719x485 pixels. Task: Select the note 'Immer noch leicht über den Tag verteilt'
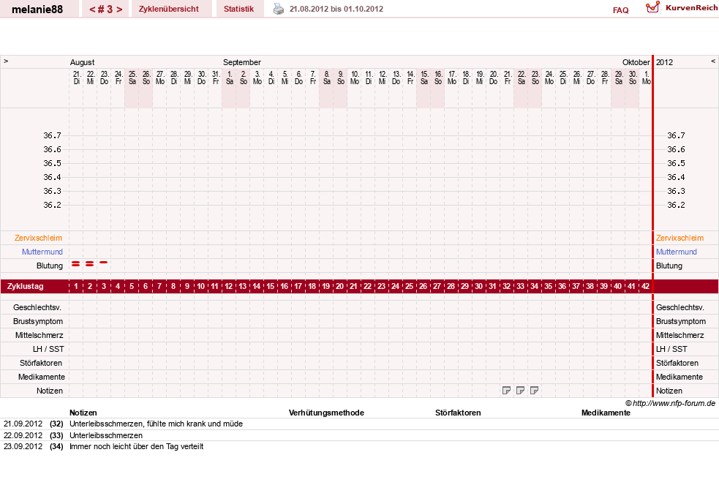[x=137, y=446]
